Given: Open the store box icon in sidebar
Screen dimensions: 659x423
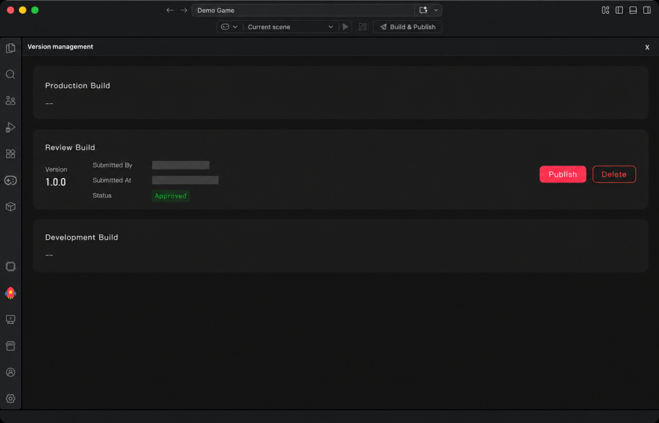Looking at the screenshot, I should [11, 345].
